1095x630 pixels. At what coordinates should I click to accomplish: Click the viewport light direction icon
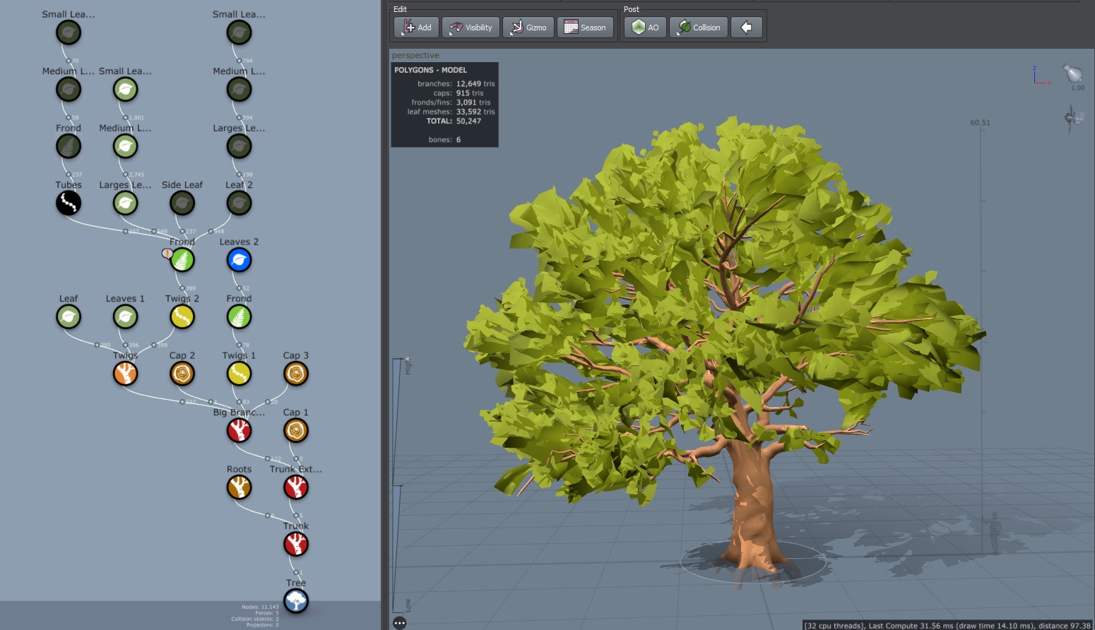(x=1072, y=73)
